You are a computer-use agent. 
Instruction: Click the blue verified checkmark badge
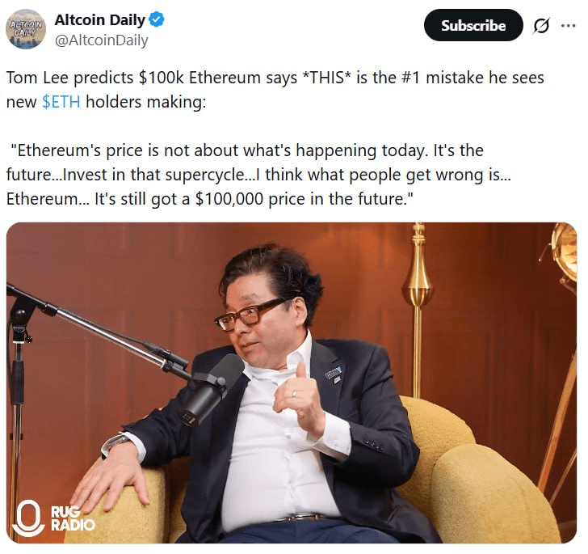157,19
